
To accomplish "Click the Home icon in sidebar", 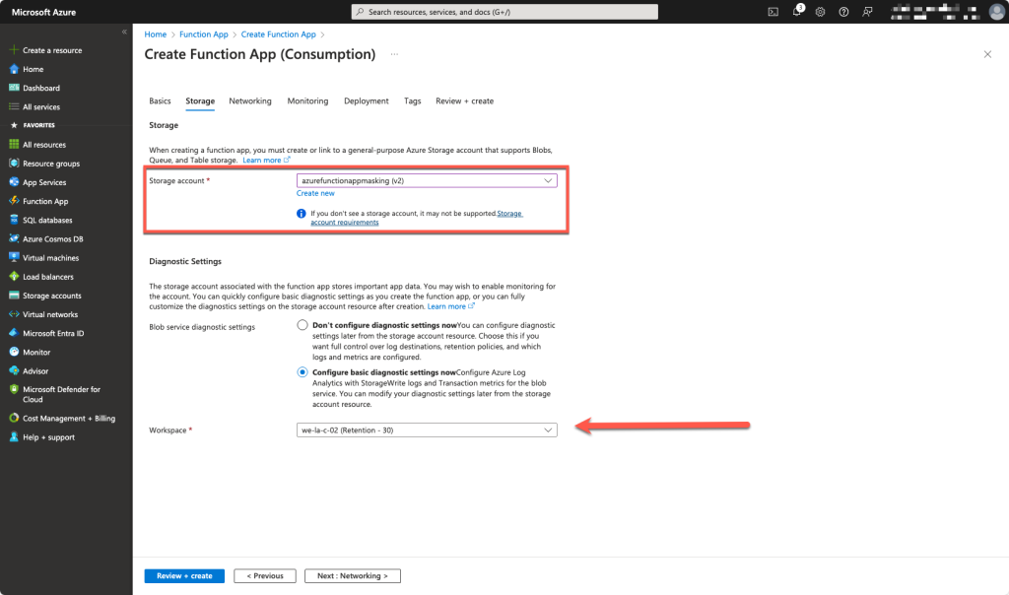I will tap(14, 69).
